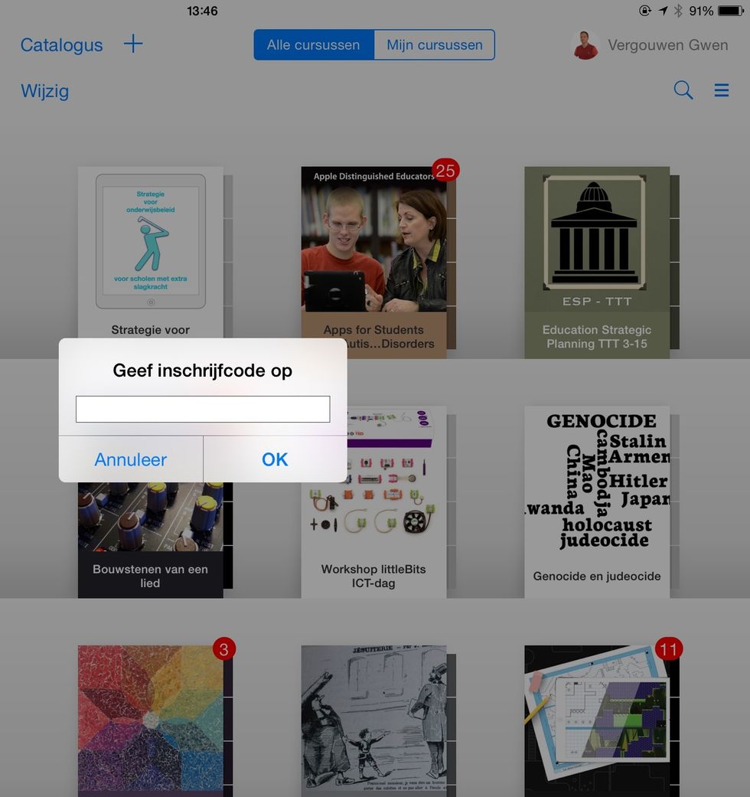
Task: Tap the red 11 notification badge
Action: [x=668, y=649]
